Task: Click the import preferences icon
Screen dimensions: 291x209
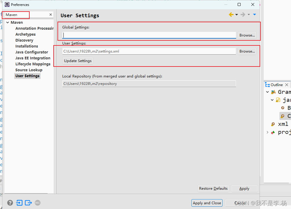Action: click(x=19, y=203)
